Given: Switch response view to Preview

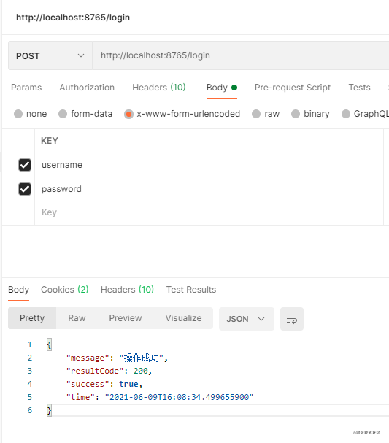Looking at the screenshot, I should (x=126, y=318).
